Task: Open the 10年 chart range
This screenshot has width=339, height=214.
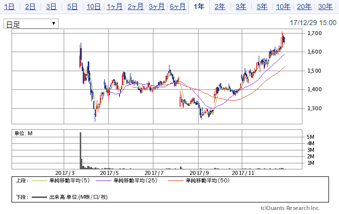Action: [x=283, y=7]
